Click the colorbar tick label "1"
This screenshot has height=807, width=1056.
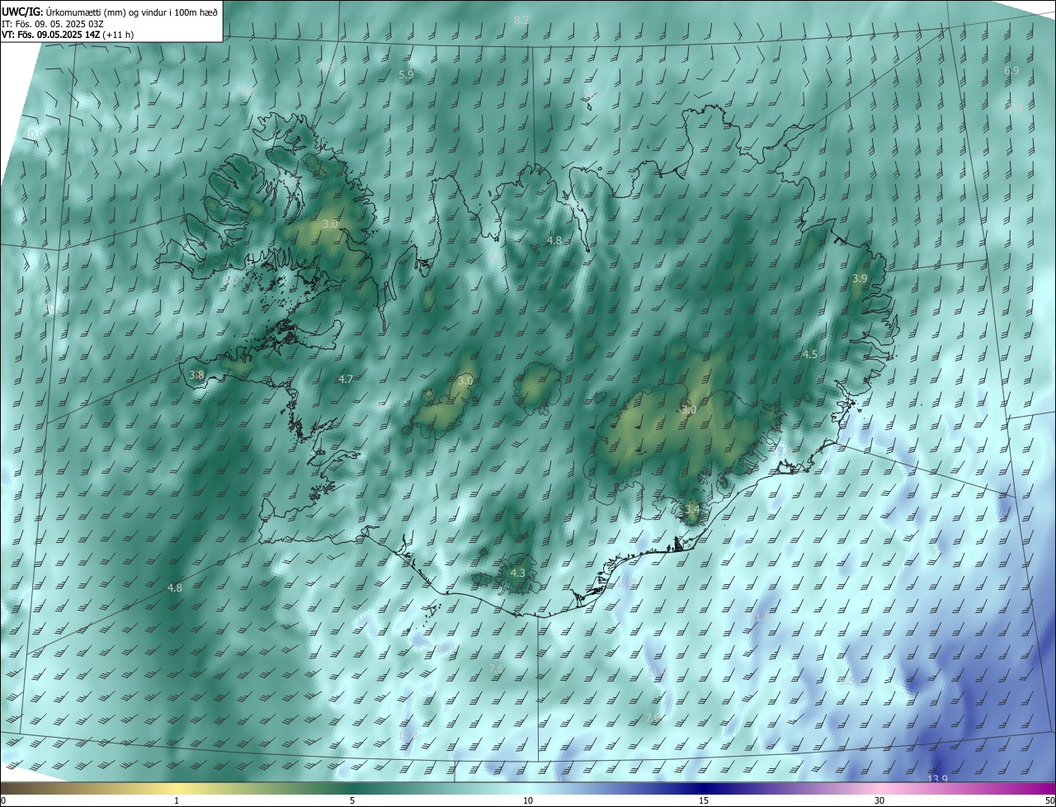pyautogui.click(x=177, y=800)
